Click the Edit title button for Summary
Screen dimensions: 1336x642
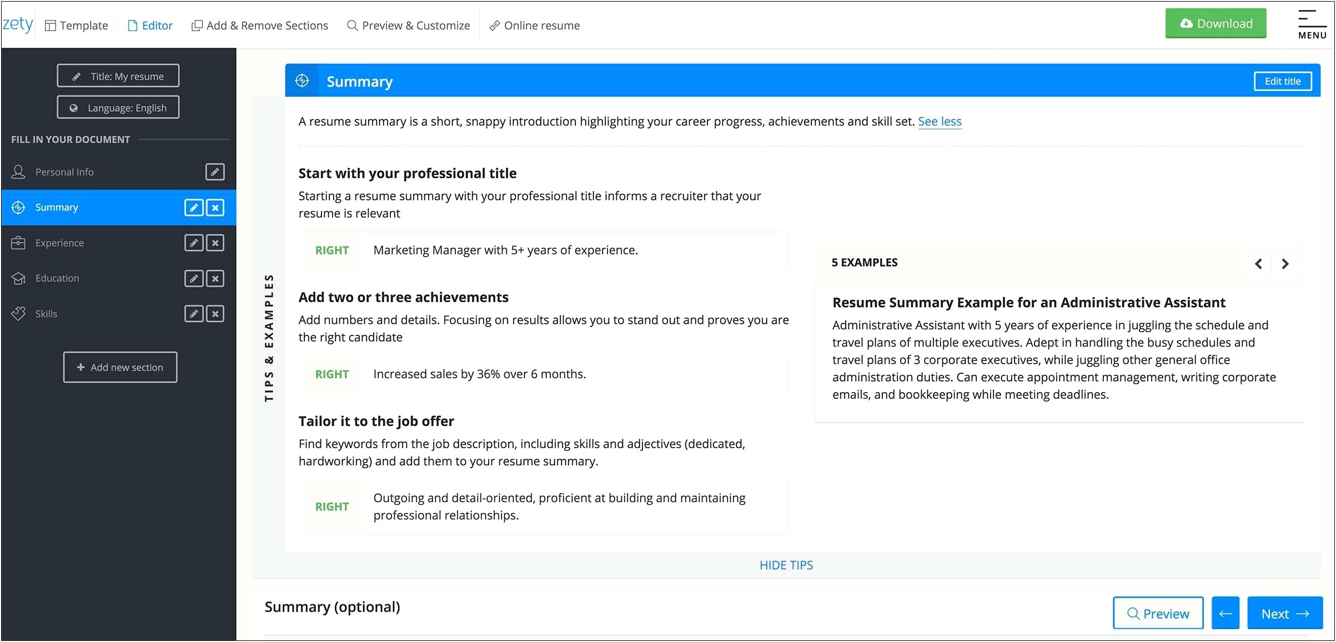pyautogui.click(x=1280, y=81)
